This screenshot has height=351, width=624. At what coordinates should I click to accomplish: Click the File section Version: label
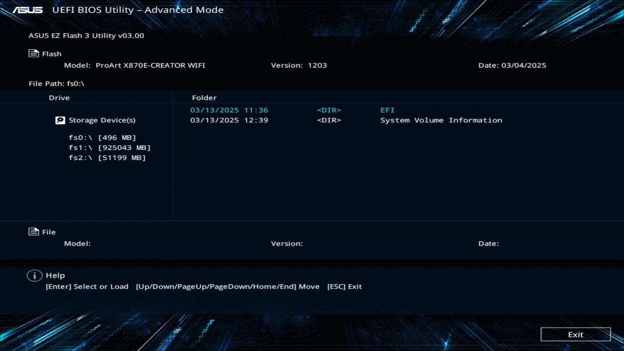[x=287, y=243]
